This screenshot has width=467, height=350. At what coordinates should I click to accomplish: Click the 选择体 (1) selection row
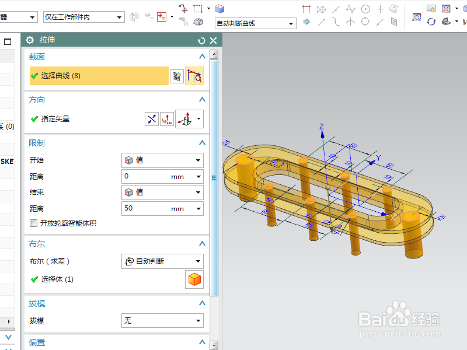pyautogui.click(x=107, y=279)
